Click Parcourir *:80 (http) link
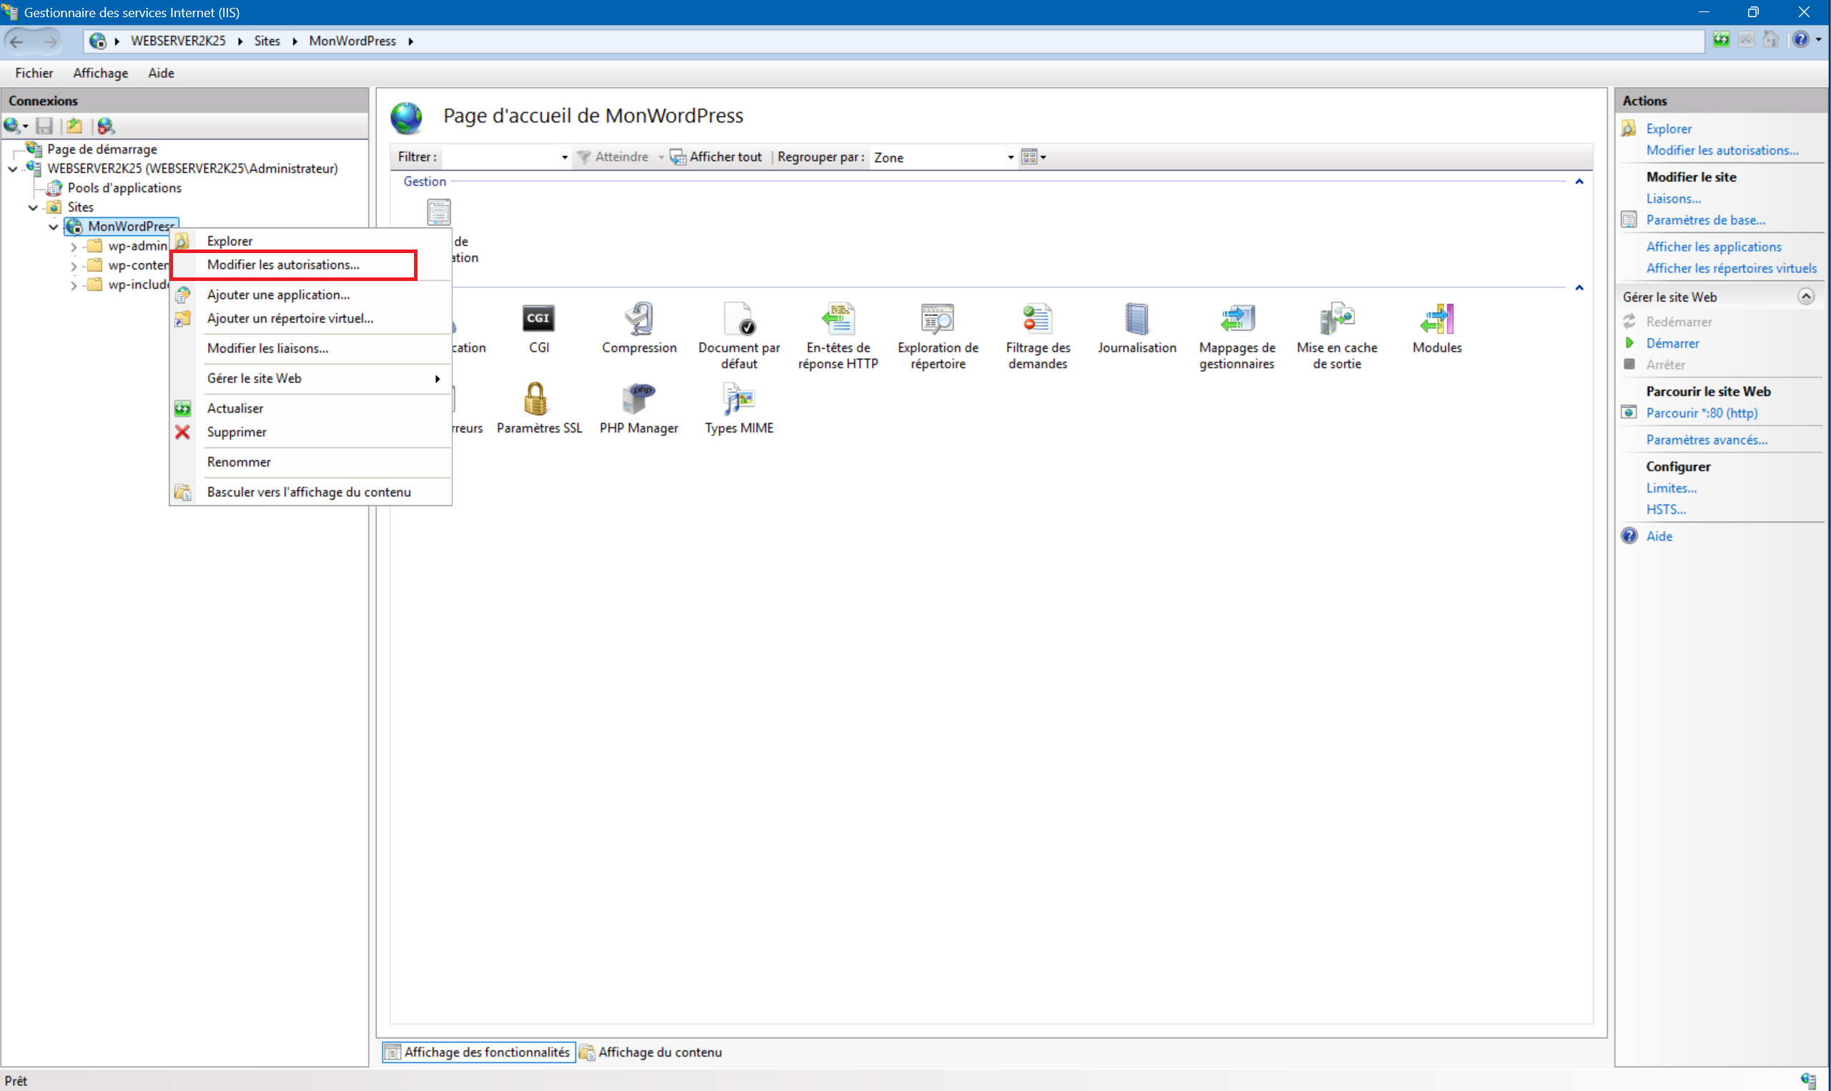1831x1091 pixels. pos(1701,413)
